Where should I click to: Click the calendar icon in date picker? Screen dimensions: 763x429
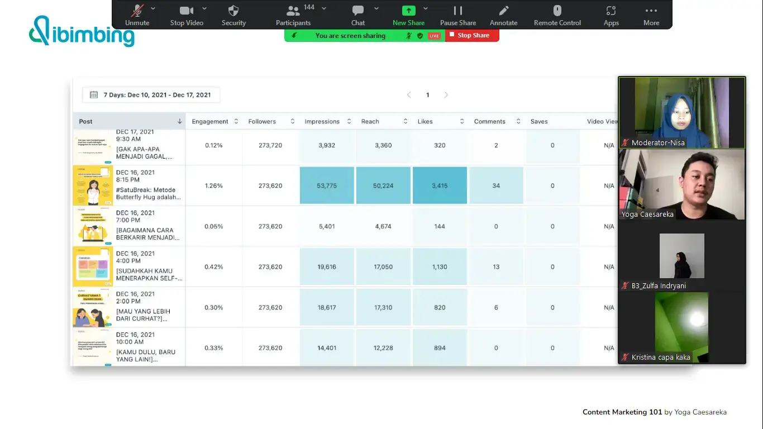[94, 95]
